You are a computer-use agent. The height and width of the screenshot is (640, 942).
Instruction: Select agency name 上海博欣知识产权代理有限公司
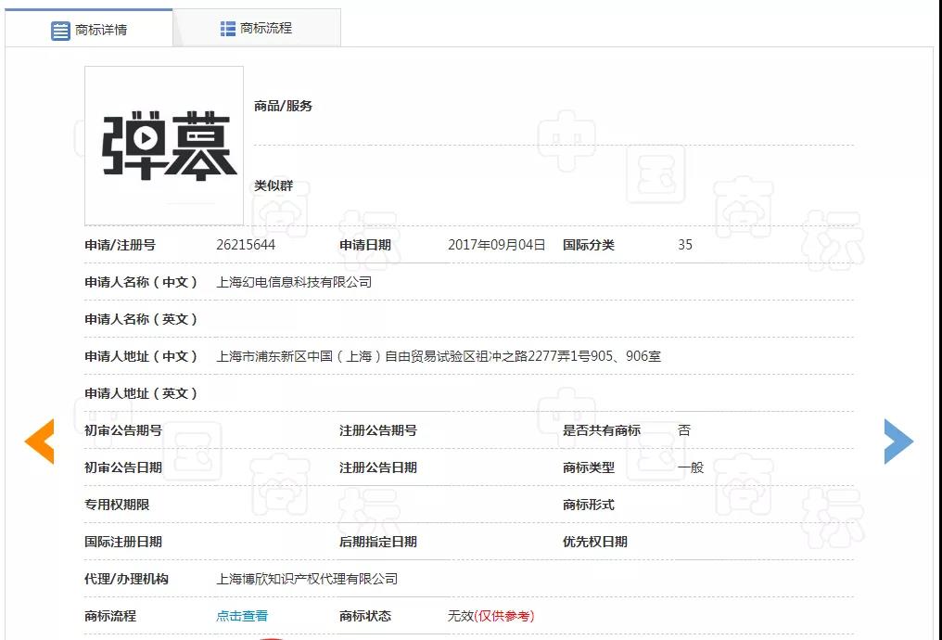pyautogui.click(x=307, y=579)
